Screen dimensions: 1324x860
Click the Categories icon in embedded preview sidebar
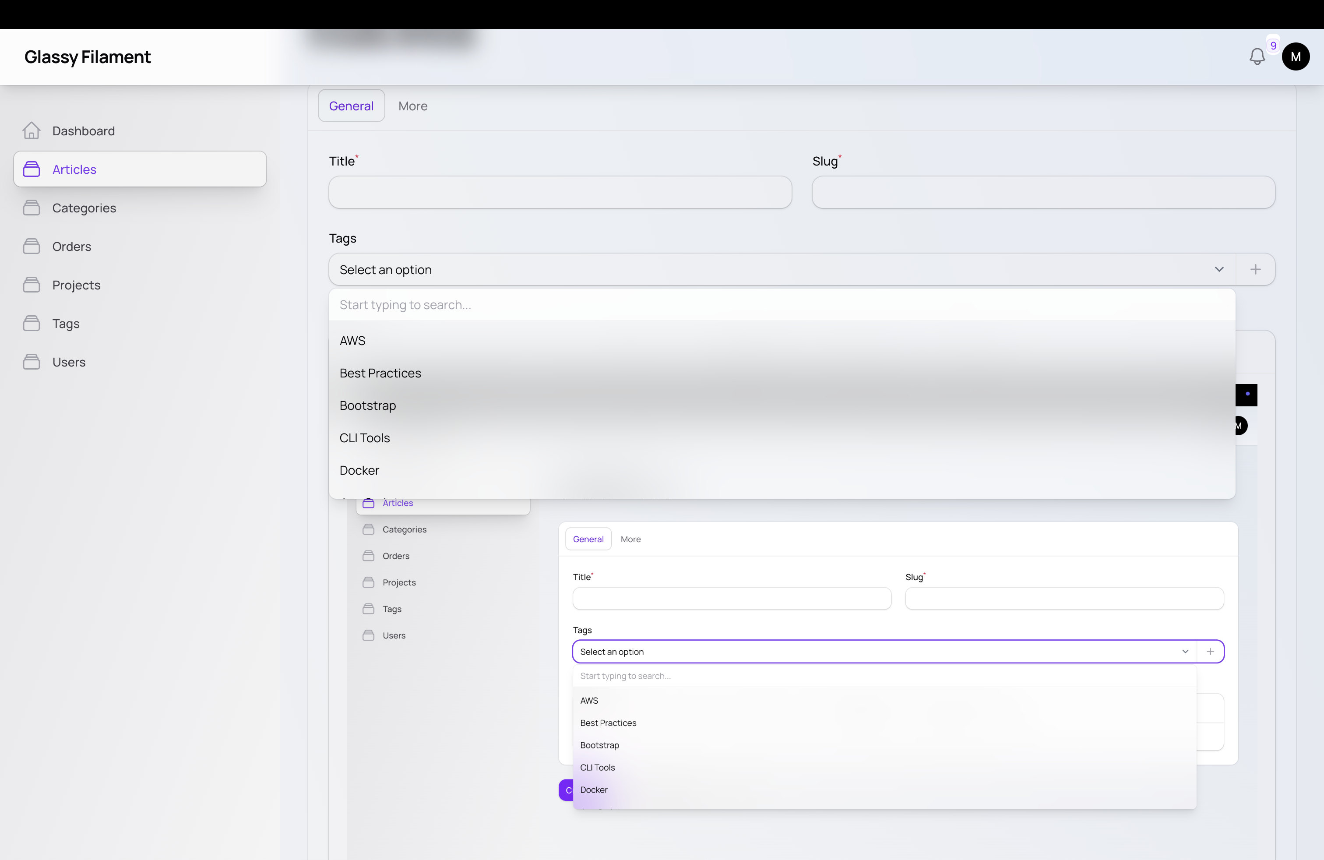(x=368, y=529)
